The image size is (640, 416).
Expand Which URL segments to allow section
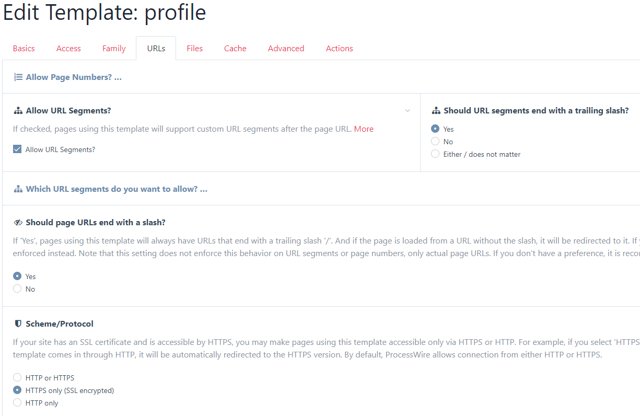(117, 189)
